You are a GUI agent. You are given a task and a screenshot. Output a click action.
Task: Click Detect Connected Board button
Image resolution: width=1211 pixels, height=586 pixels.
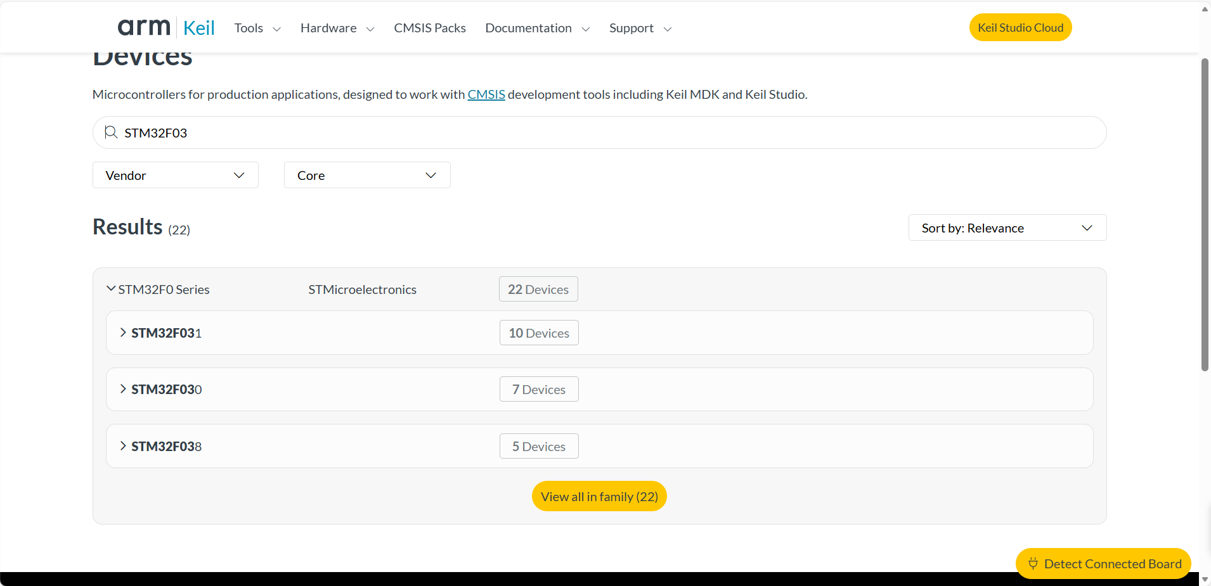tap(1103, 563)
